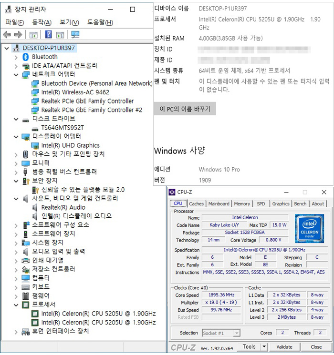Screen dimensions: 334x355
Task: Open the Socket #1 selection dropdown
Action: [237, 333]
